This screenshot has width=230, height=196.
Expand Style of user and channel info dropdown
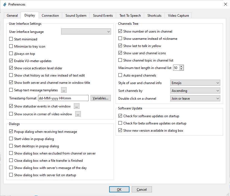click(x=195, y=83)
